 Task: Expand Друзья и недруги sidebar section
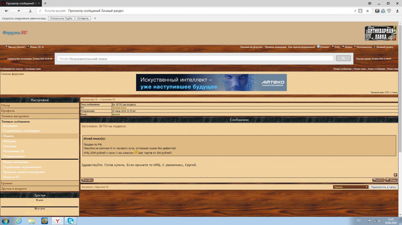(14, 189)
